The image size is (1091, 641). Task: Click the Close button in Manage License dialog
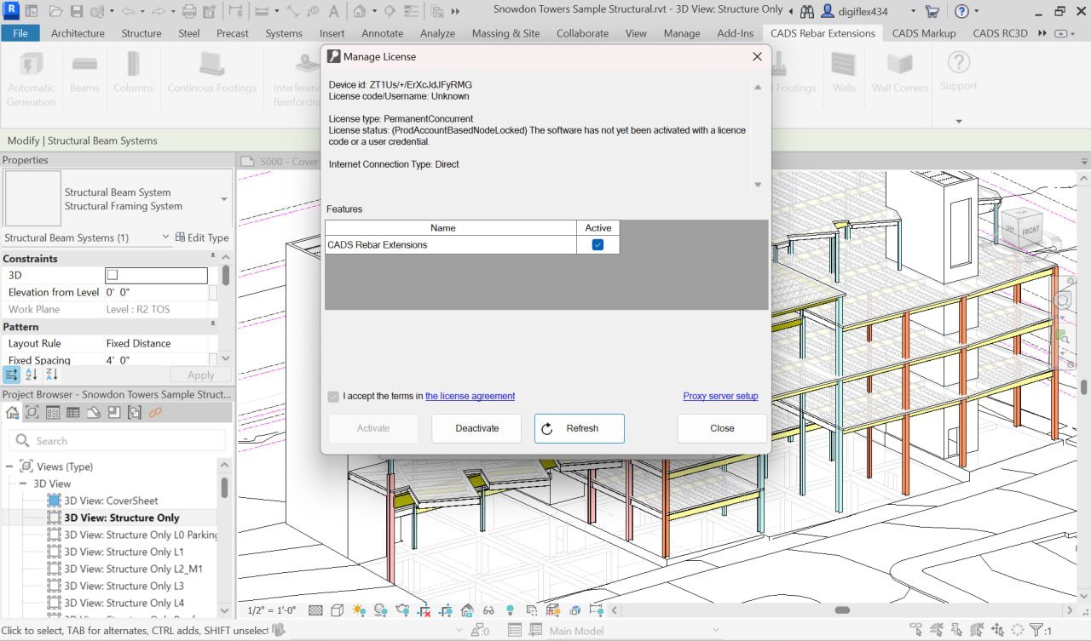click(722, 428)
